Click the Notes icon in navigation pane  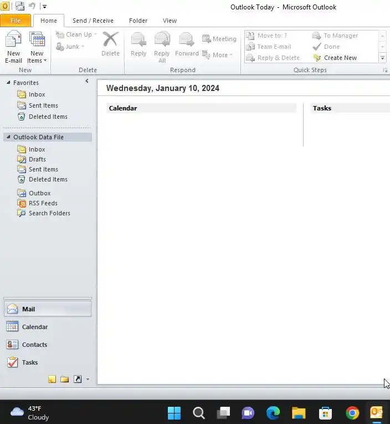click(52, 379)
